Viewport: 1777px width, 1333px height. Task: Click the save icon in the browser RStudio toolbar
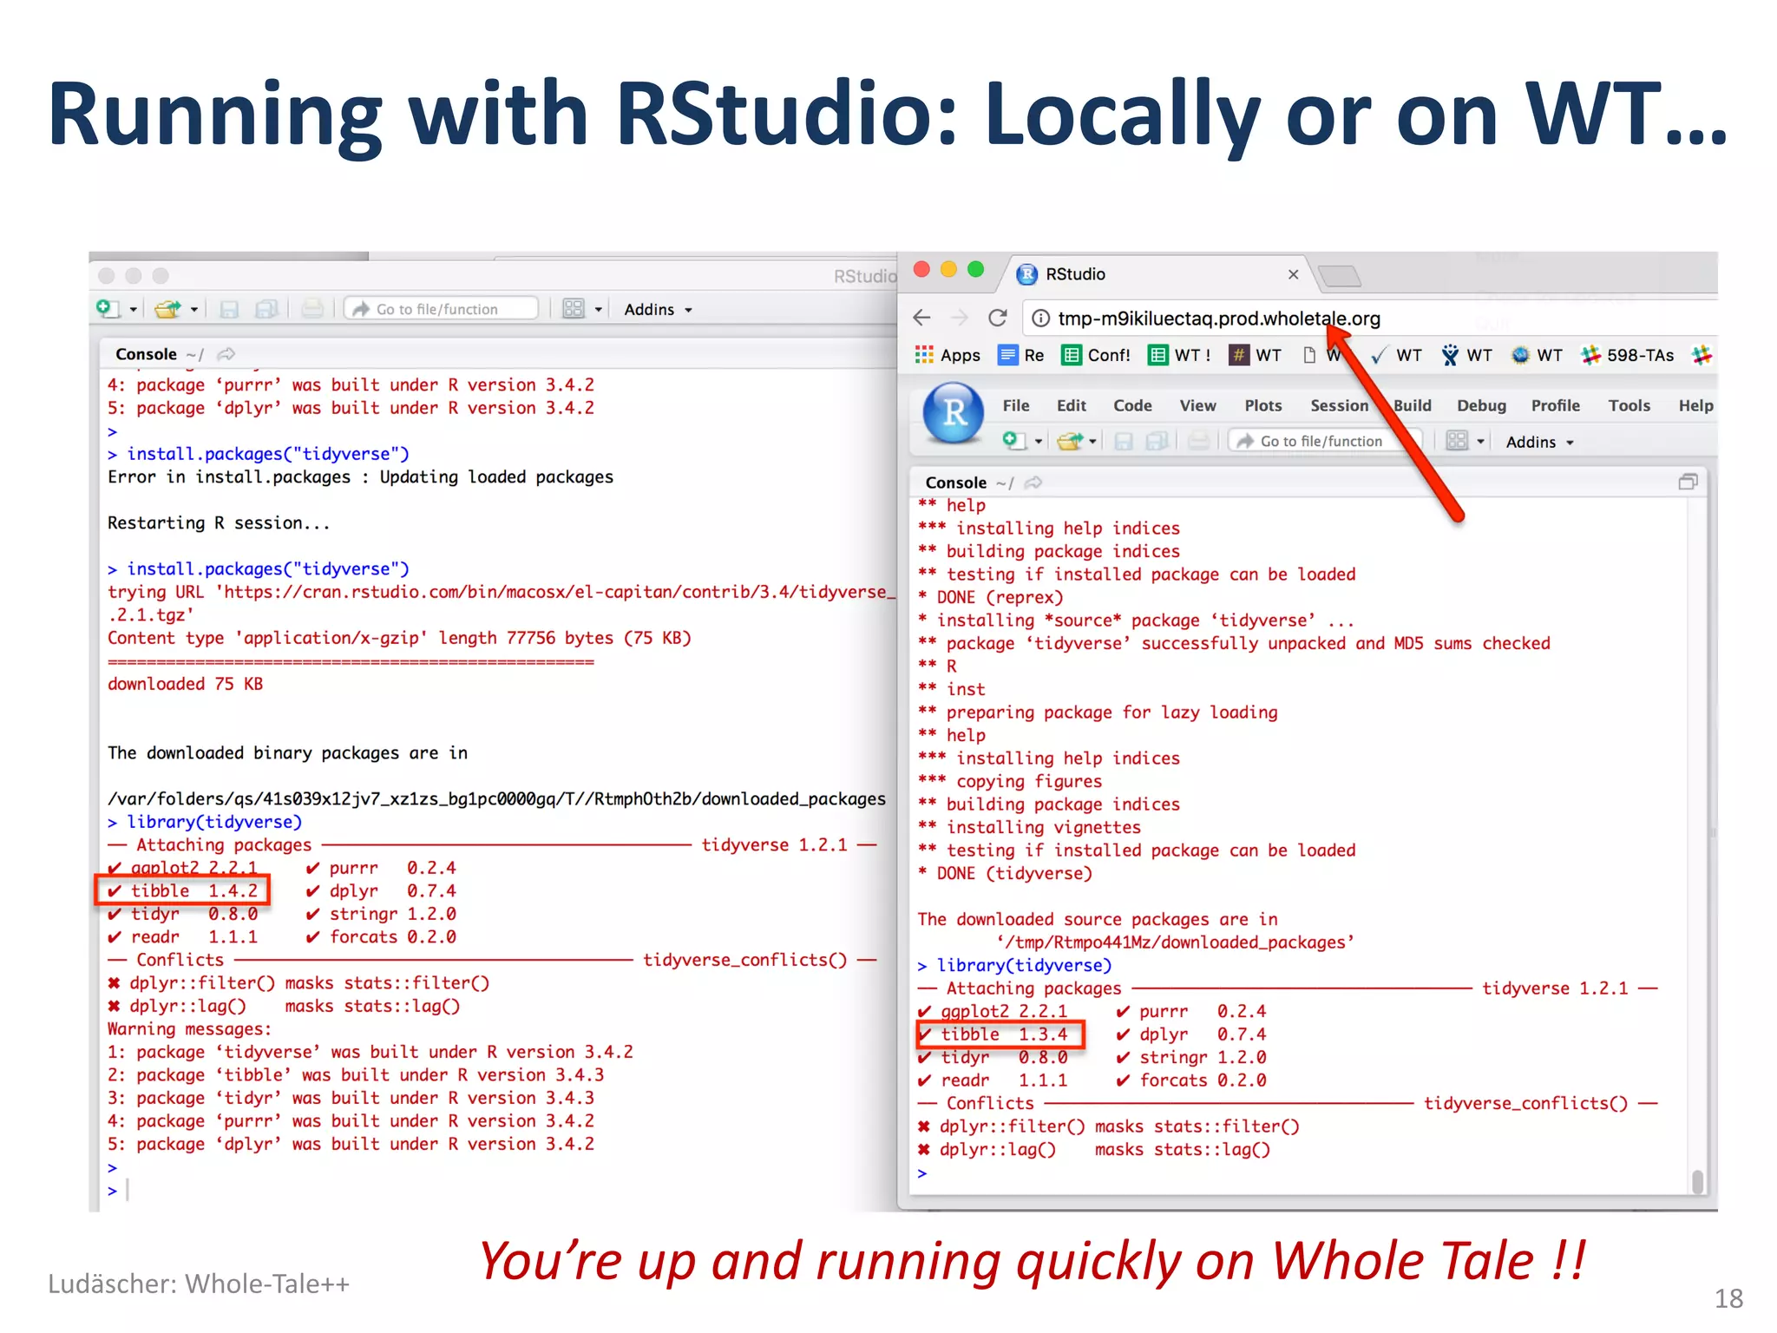[x=1124, y=441]
